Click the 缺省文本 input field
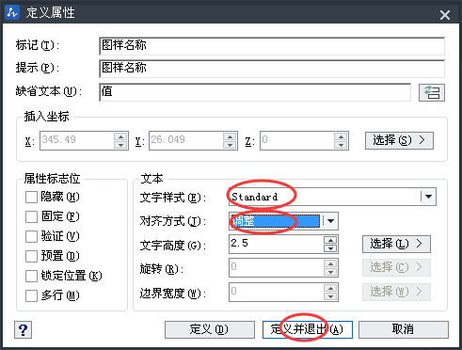Image resolution: width=462 pixels, height=350 pixels. (x=255, y=92)
